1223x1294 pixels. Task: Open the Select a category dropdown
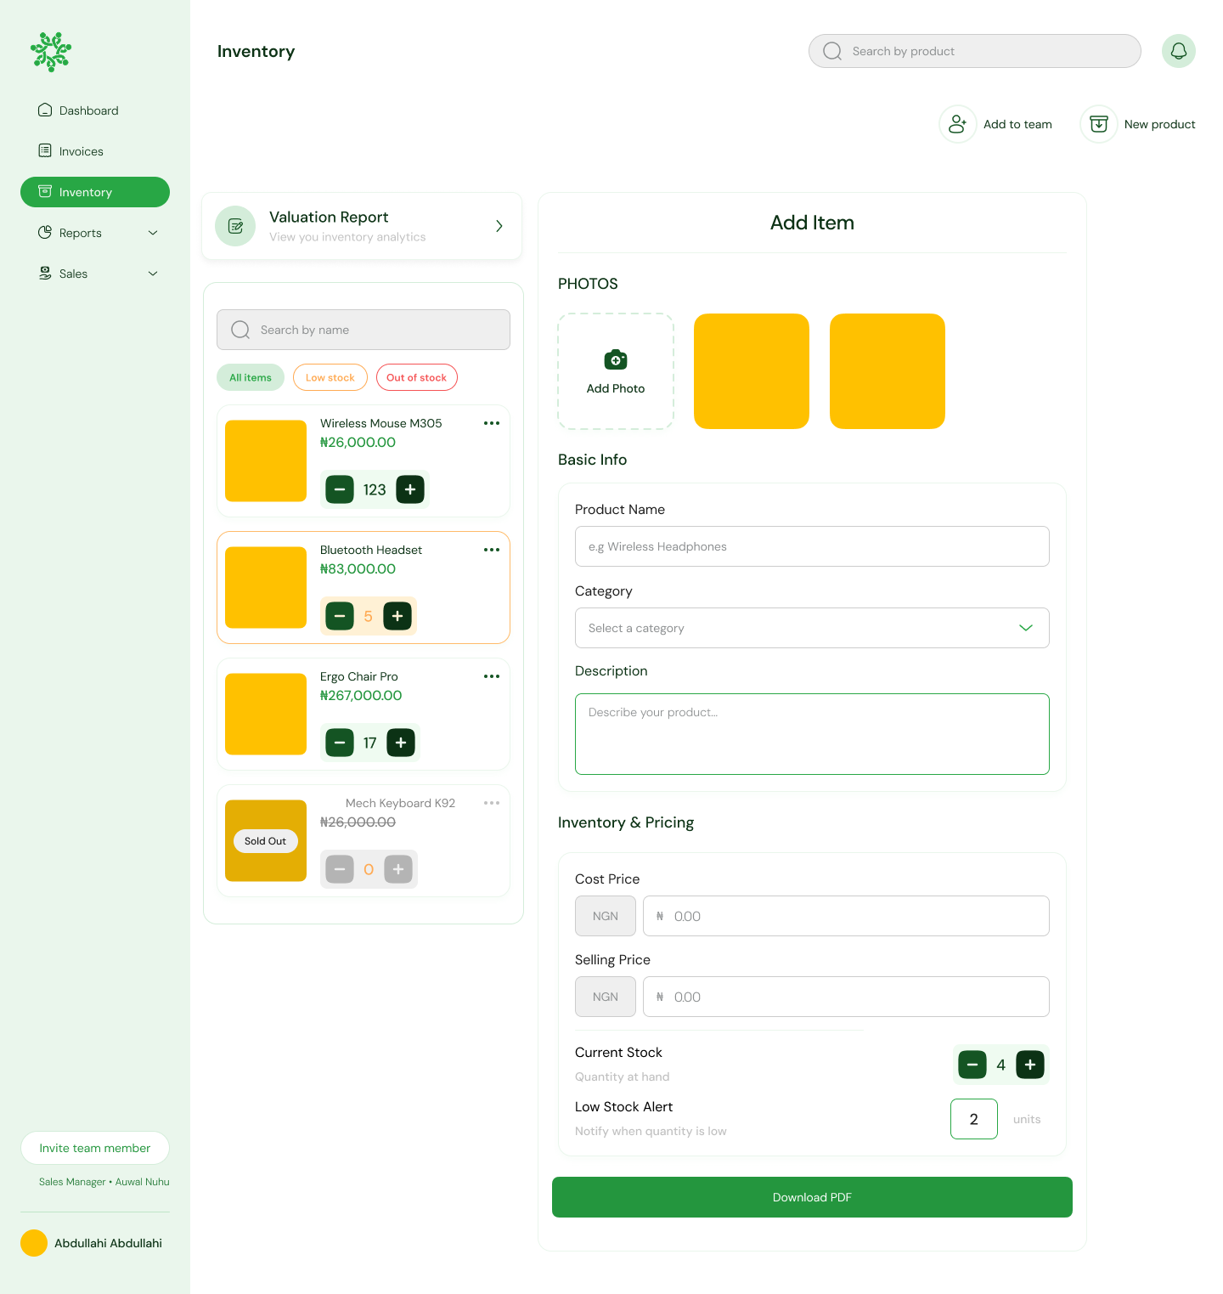pyautogui.click(x=812, y=628)
